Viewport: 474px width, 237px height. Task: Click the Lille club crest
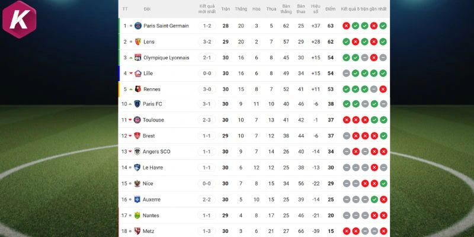tap(138, 73)
